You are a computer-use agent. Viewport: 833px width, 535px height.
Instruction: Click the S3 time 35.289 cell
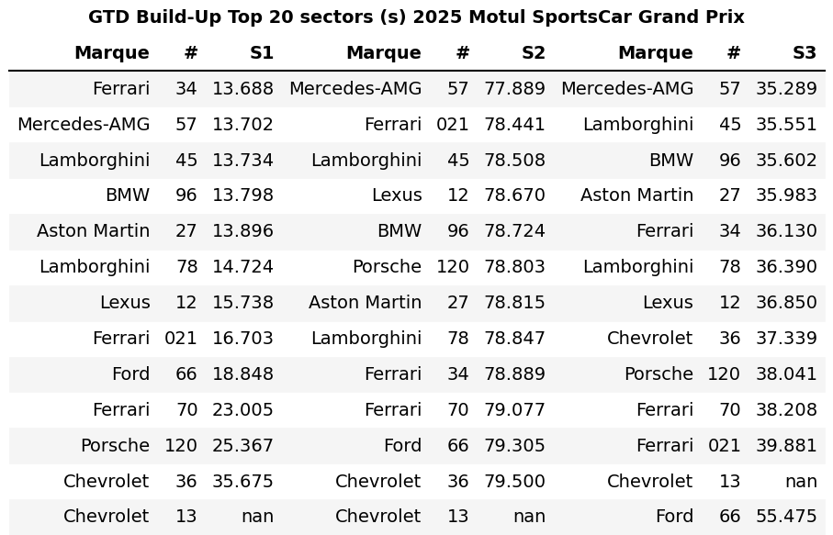coord(786,89)
